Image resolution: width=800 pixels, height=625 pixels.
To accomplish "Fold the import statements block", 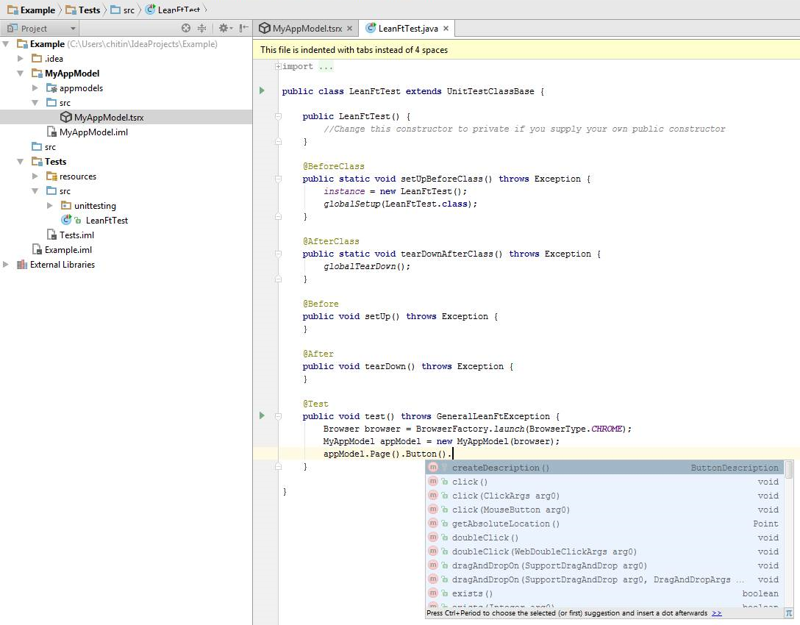I will click(x=279, y=67).
